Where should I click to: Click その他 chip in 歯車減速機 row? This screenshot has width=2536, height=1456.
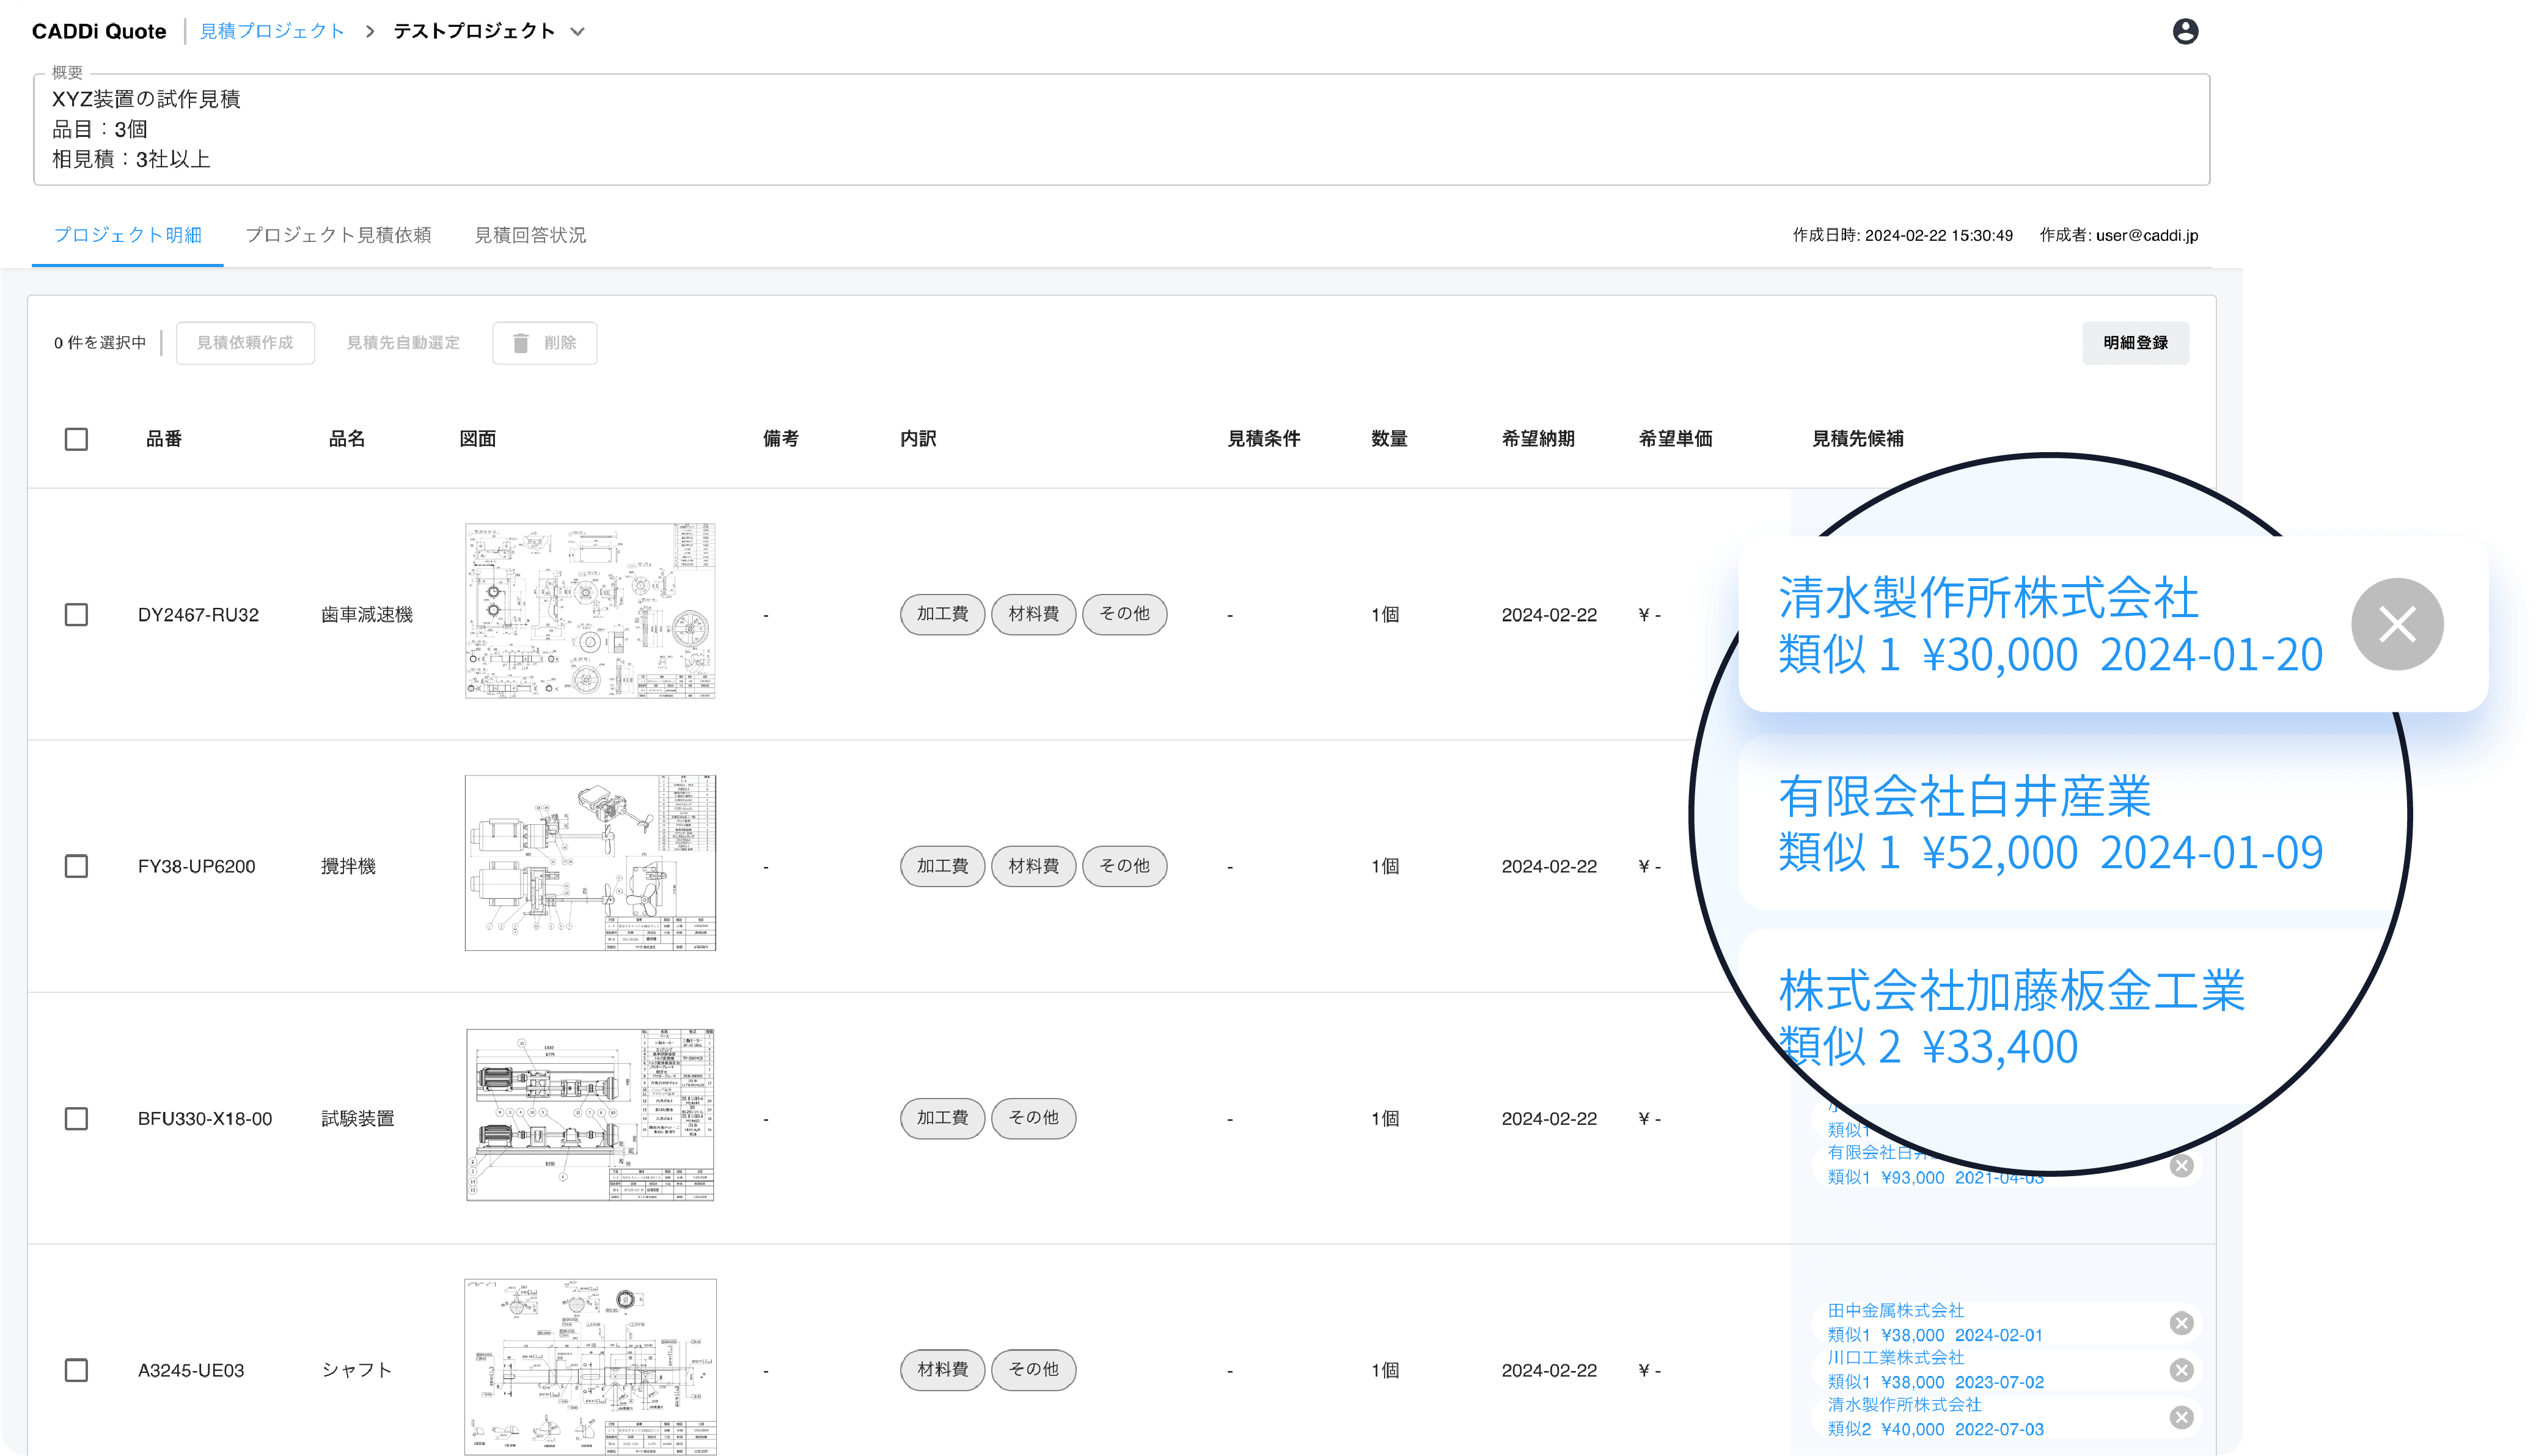[x=1124, y=614]
